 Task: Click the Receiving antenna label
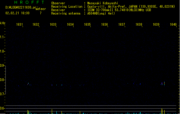tap(66, 13)
